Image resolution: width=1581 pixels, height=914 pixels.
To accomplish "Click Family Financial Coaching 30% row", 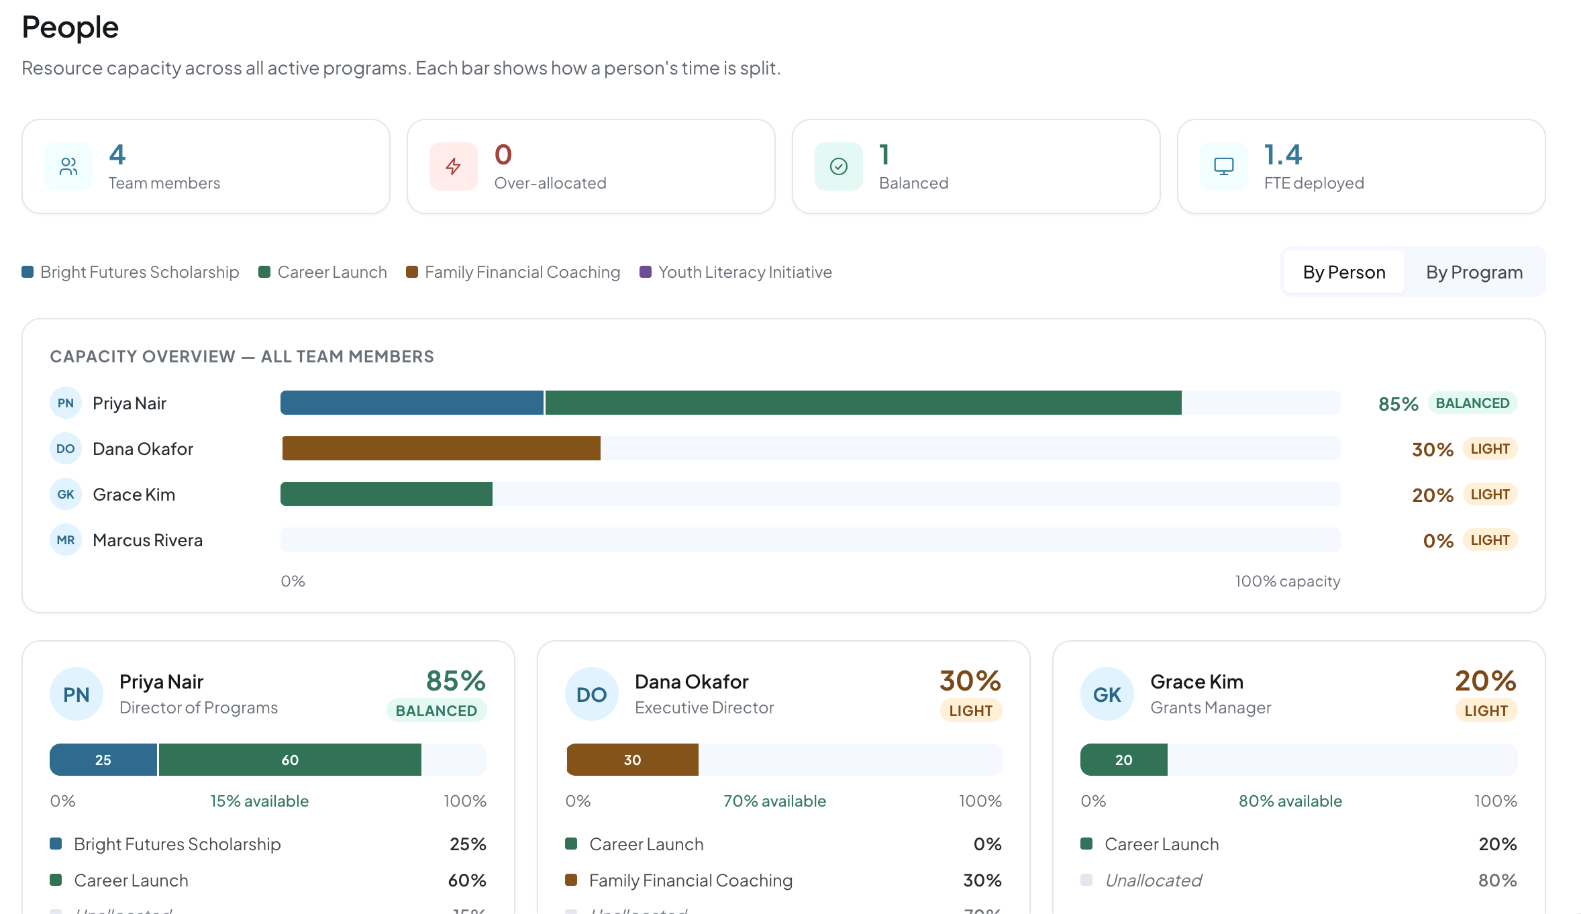I will [784, 880].
